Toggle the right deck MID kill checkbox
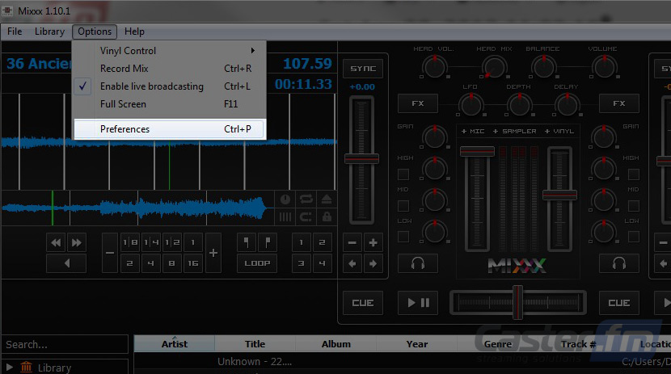The width and height of the screenshot is (671, 374). (633, 206)
